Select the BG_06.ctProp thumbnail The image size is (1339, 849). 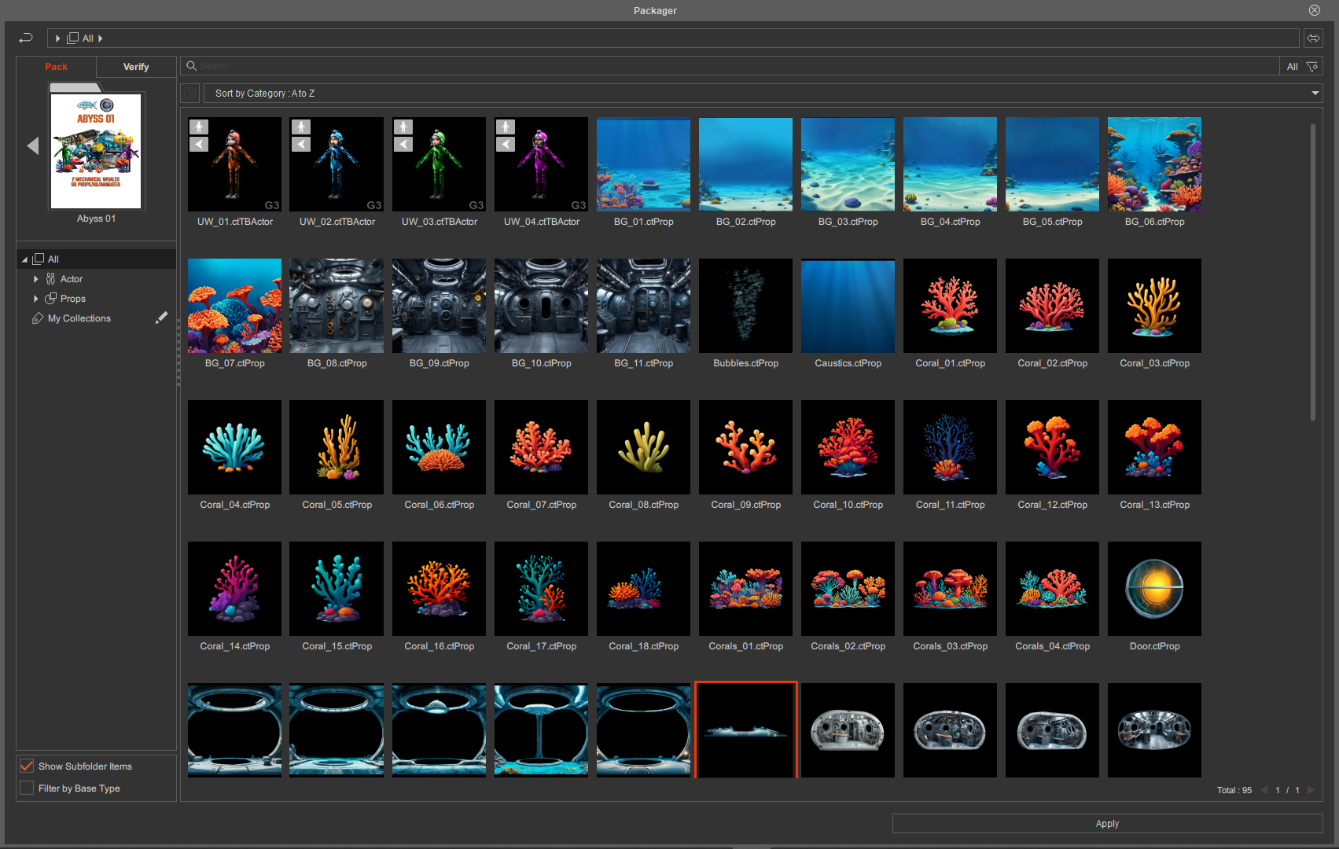tap(1154, 164)
